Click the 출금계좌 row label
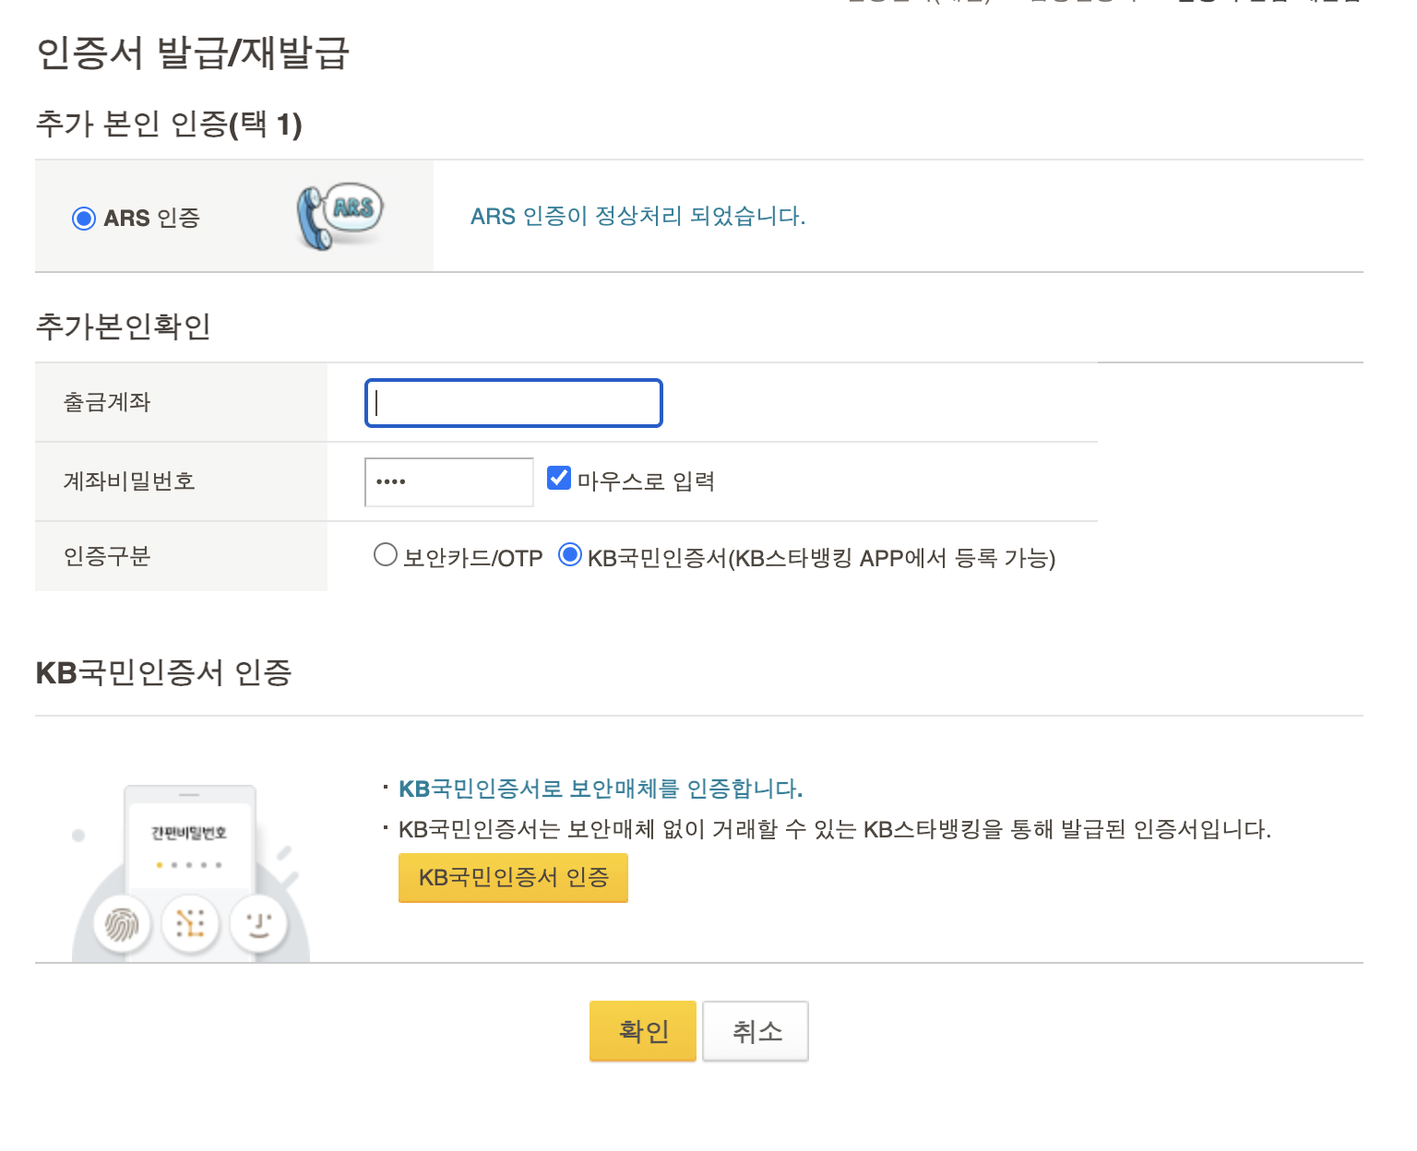1417x1151 pixels. click(x=107, y=402)
